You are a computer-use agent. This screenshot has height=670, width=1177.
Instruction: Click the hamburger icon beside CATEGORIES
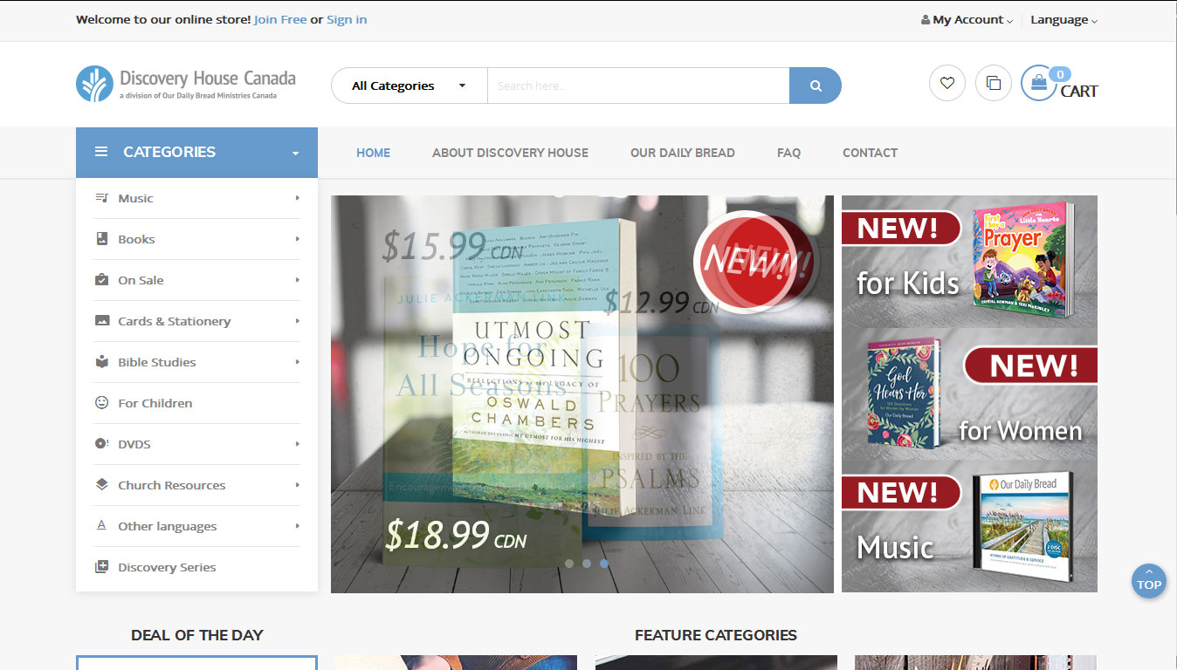[x=101, y=152]
